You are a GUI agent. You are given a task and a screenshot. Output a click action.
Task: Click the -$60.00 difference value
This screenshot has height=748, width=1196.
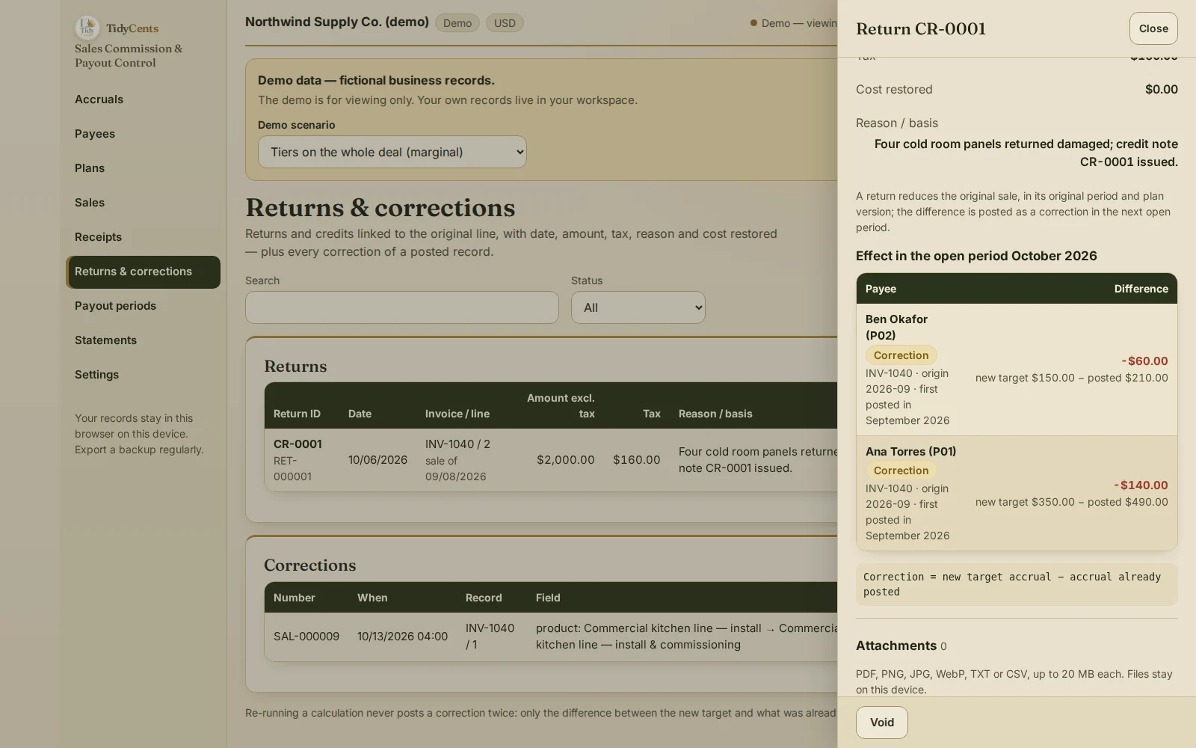click(1144, 361)
